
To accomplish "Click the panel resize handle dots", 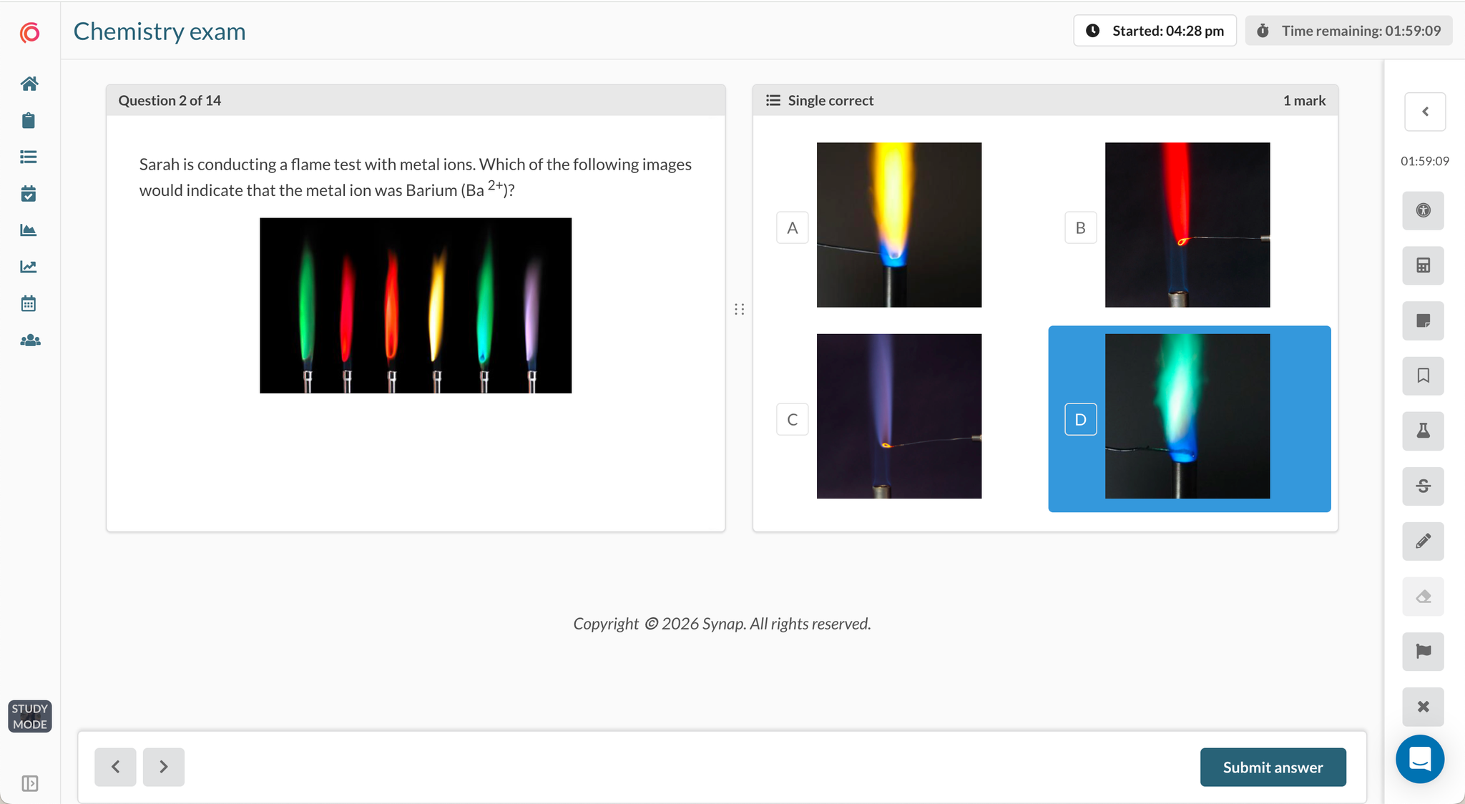I will 739,309.
